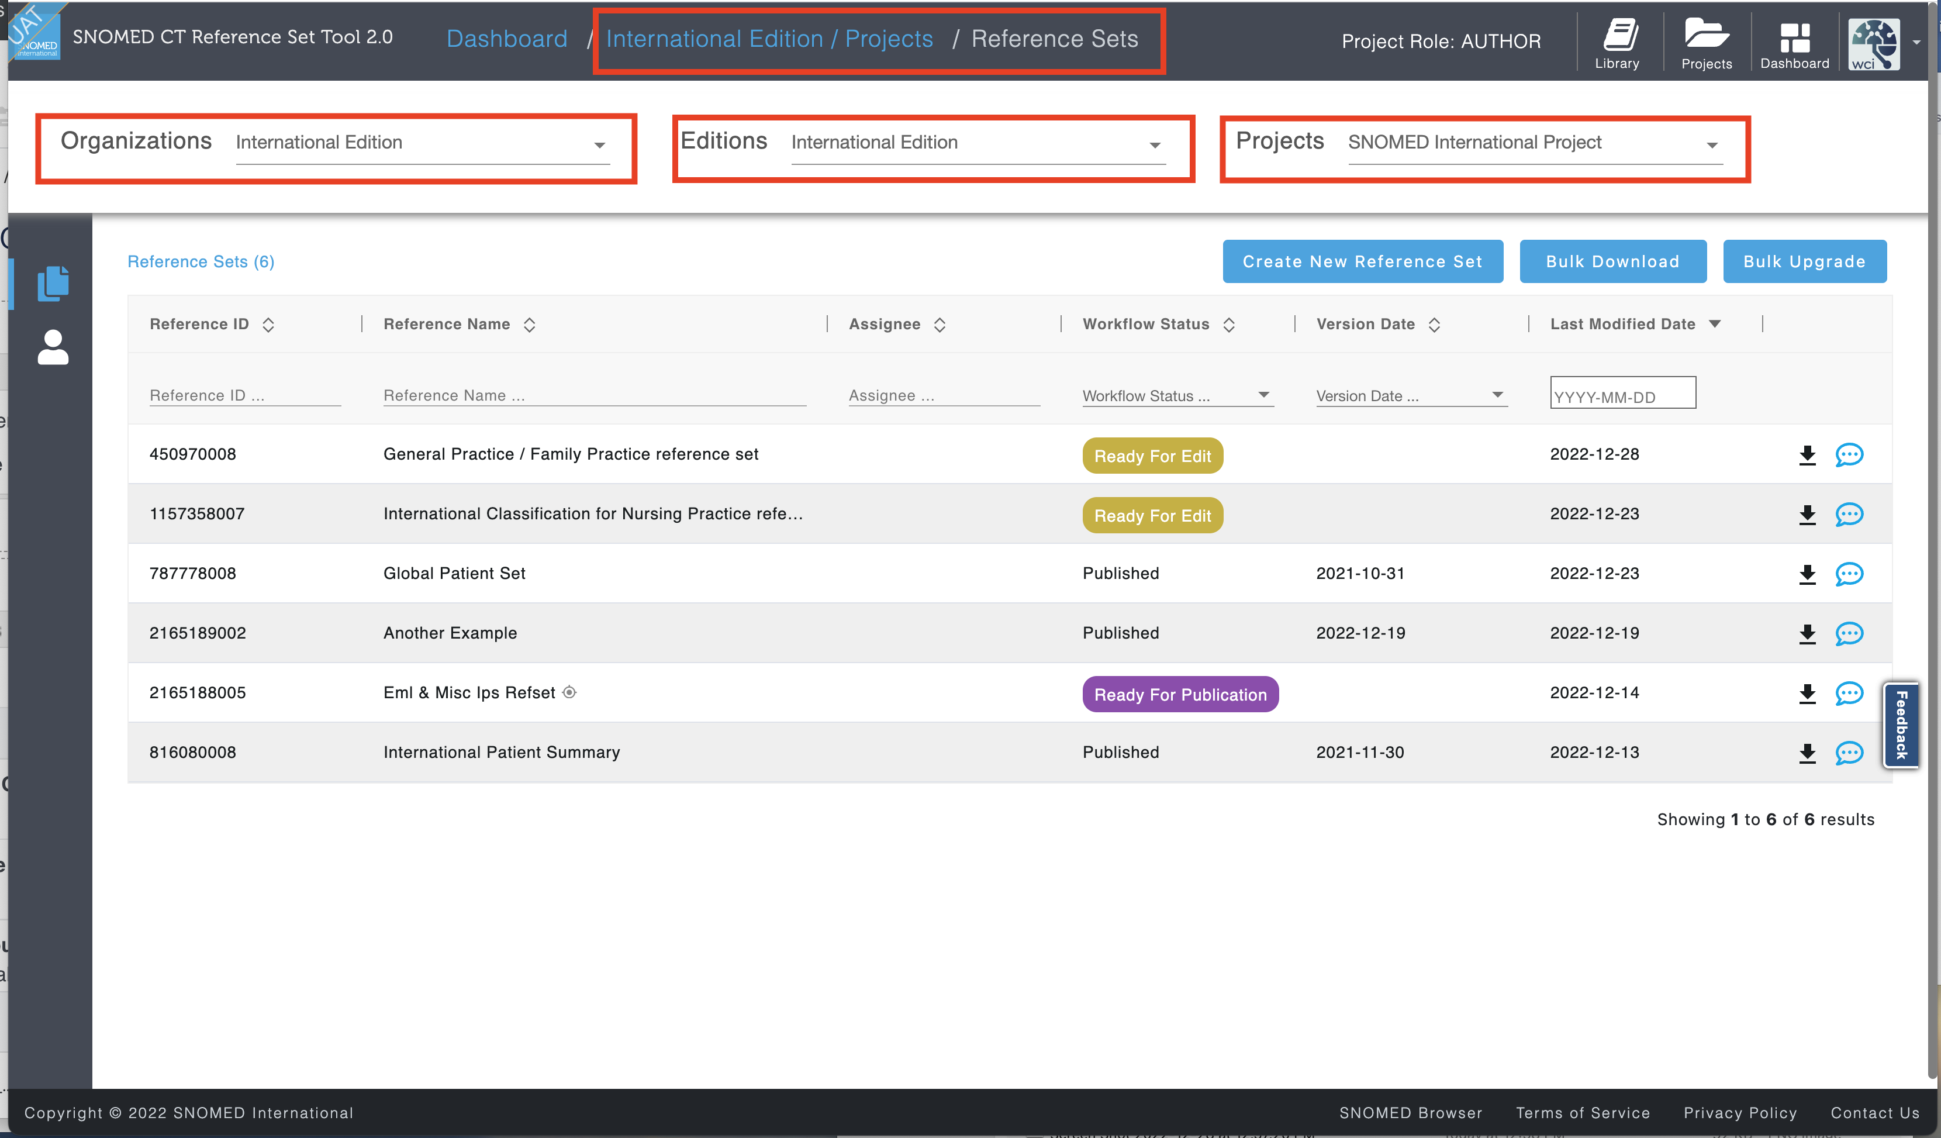The height and width of the screenshot is (1138, 1941).
Task: Click the Reference Sets breadcrumb
Action: point(1055,39)
